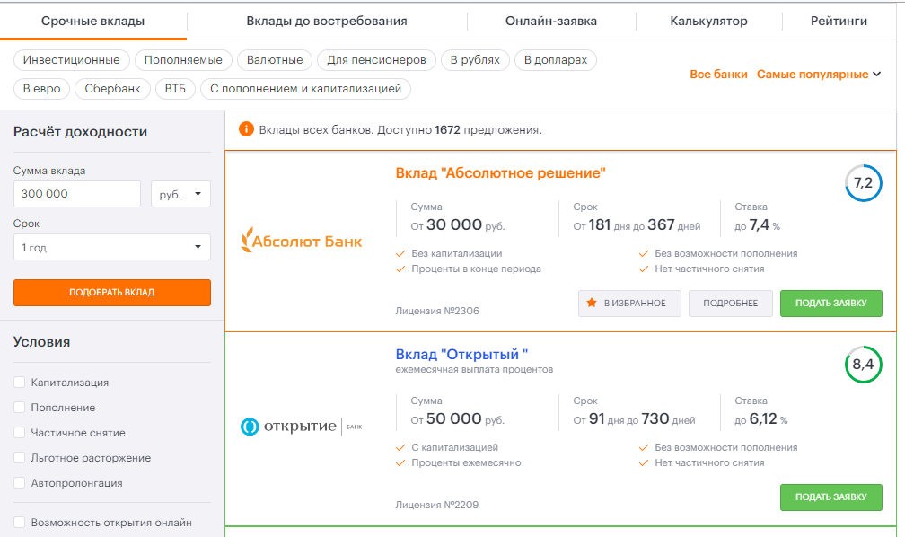Enable Возможность открытия онлайн checkbox
Viewport: 905px width, 537px height.
[19, 522]
